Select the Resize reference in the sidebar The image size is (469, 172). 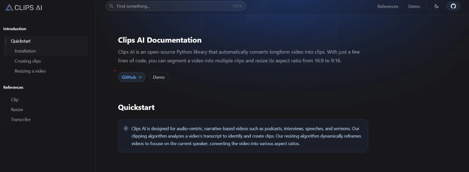17,110
